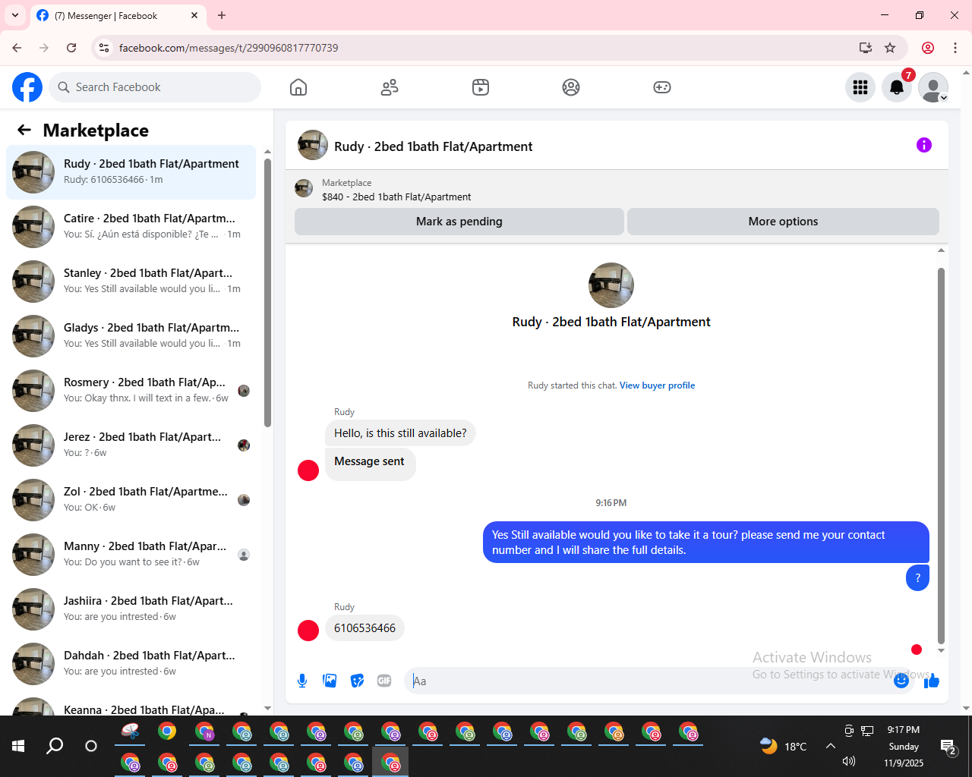This screenshot has height=777, width=972.
Task: Open Stanley's conversation in the list
Action: coord(131,282)
